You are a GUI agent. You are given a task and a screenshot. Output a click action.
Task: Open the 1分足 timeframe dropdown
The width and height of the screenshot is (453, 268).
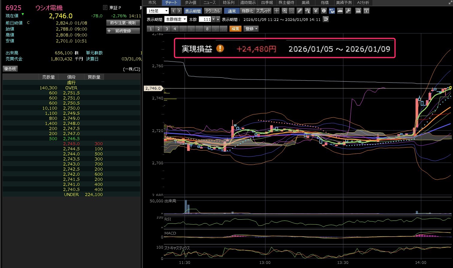158,11
